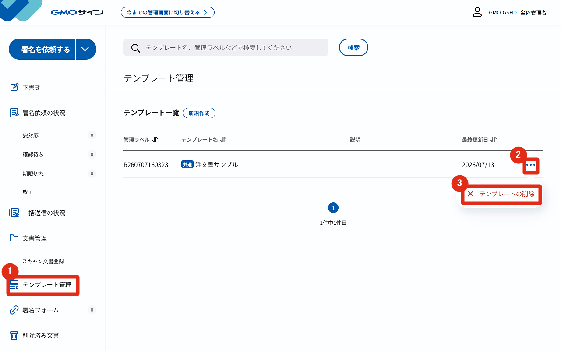Click label R260707160323
The image size is (561, 351).
tap(146, 165)
